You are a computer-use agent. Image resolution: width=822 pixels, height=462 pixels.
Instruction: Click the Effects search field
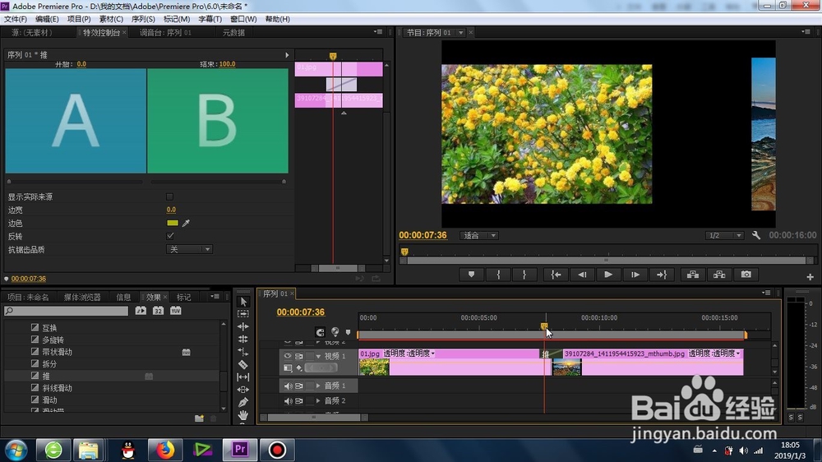66,311
